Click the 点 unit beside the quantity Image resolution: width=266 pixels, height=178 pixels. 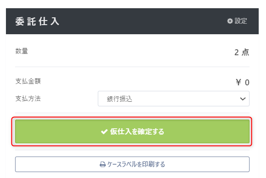245,52
